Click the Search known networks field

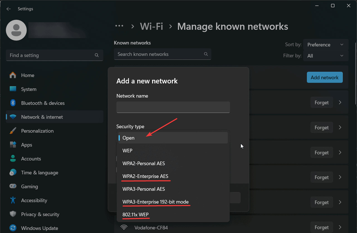pos(163,54)
